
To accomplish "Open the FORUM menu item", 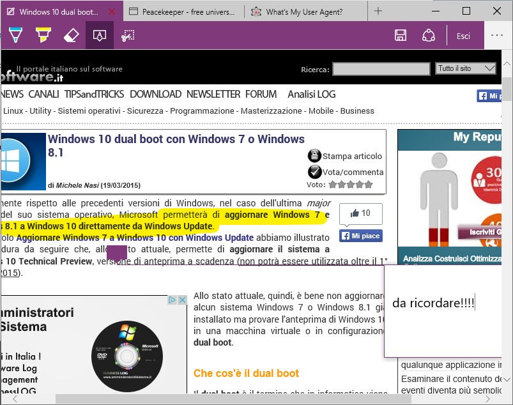I will pyautogui.click(x=261, y=94).
